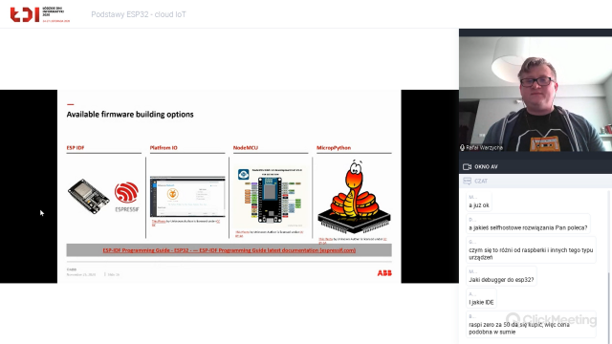Click the ABB logo on the slide

pyautogui.click(x=384, y=273)
